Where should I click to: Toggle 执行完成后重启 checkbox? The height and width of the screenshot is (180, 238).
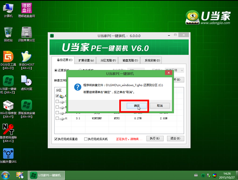55,139
